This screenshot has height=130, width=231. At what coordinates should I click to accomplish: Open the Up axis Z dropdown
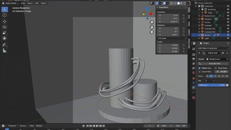(210, 81)
